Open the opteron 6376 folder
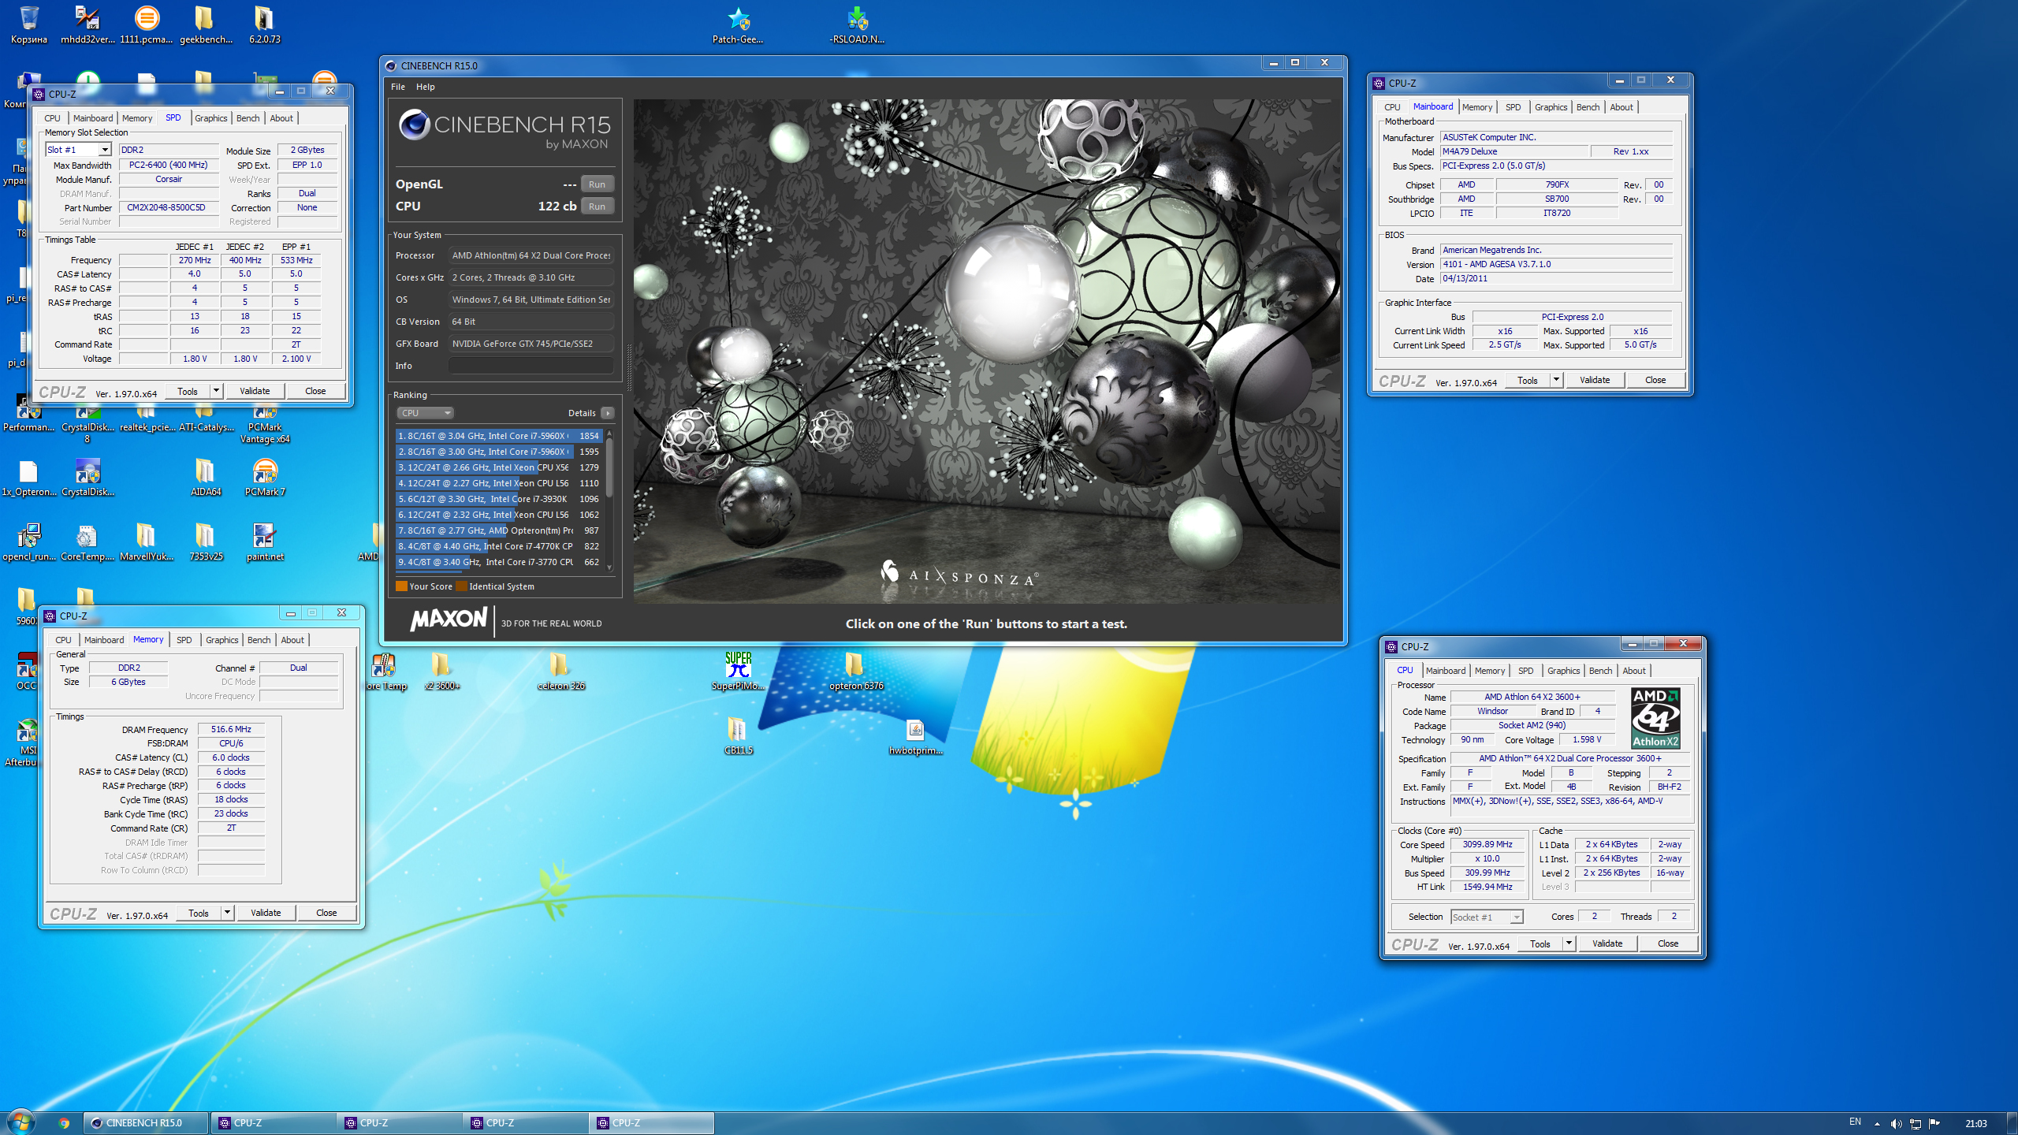Viewport: 2018px width, 1135px height. click(x=856, y=671)
